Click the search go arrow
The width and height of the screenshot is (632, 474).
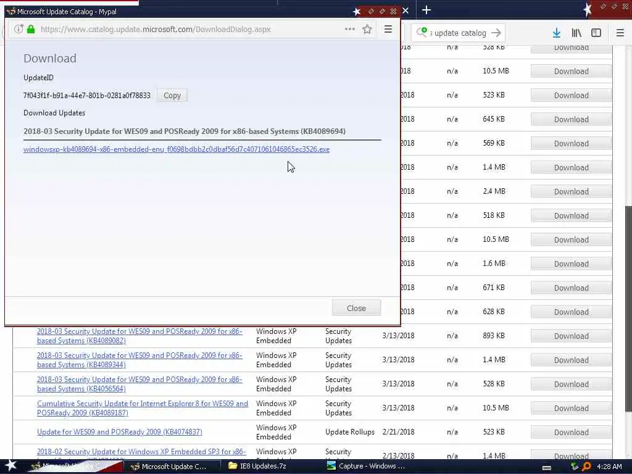(496, 33)
